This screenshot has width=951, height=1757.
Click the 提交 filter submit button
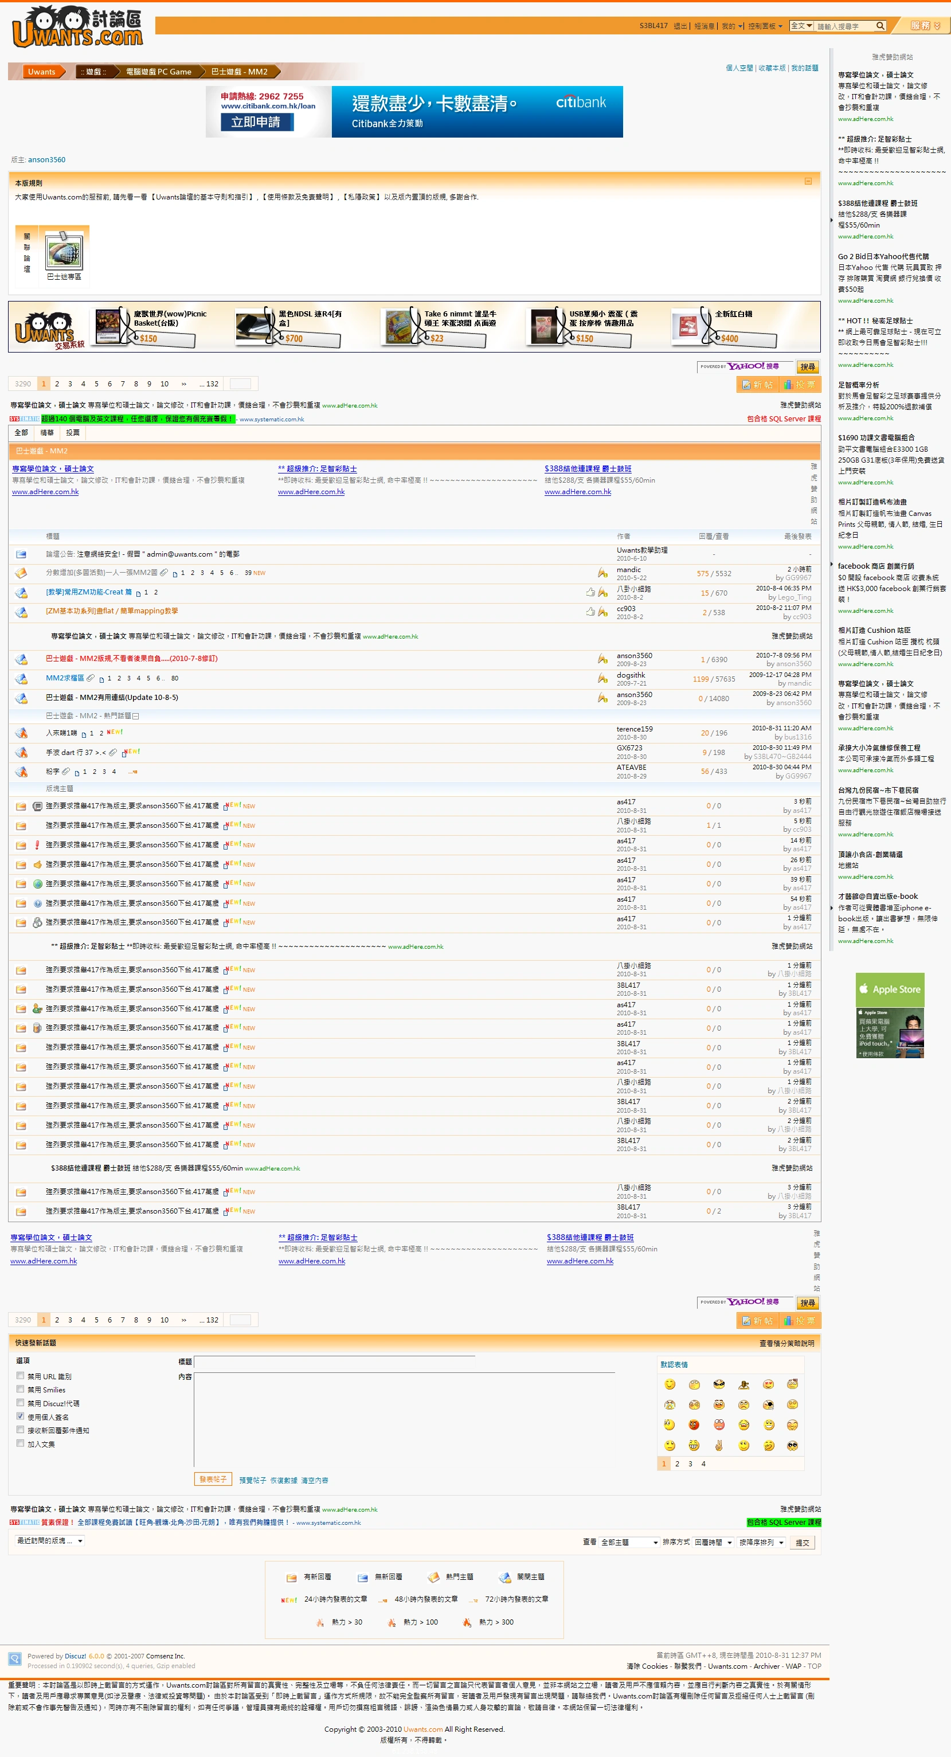point(803,1543)
